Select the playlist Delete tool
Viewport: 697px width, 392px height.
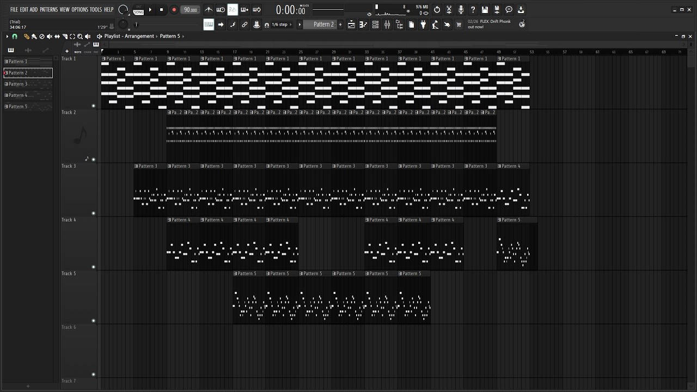[42, 36]
